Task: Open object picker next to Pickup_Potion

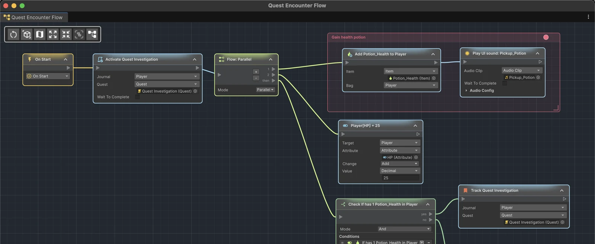Action: [538, 78]
